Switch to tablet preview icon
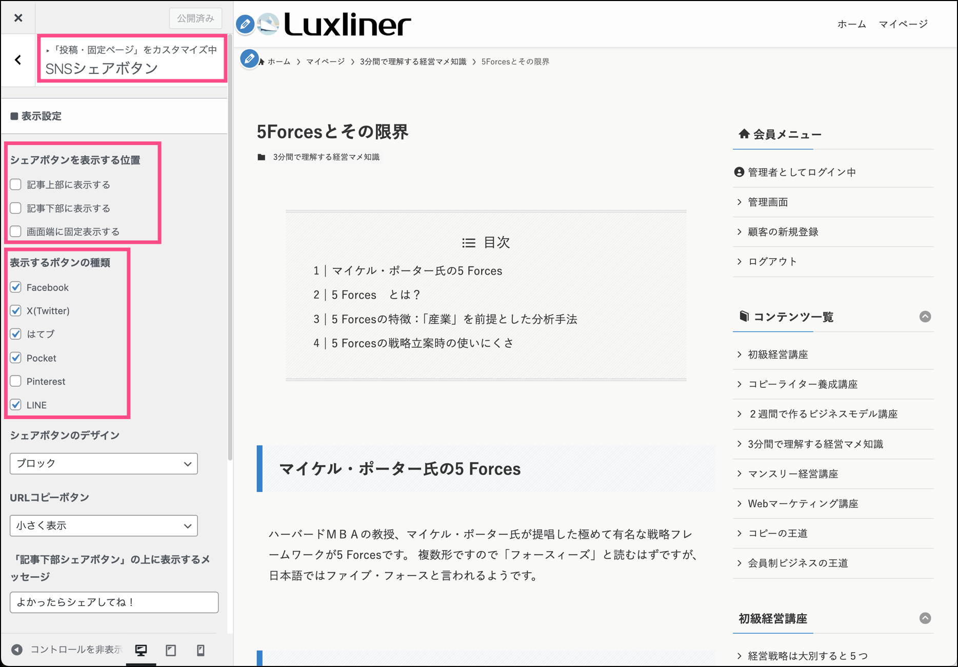 (171, 650)
